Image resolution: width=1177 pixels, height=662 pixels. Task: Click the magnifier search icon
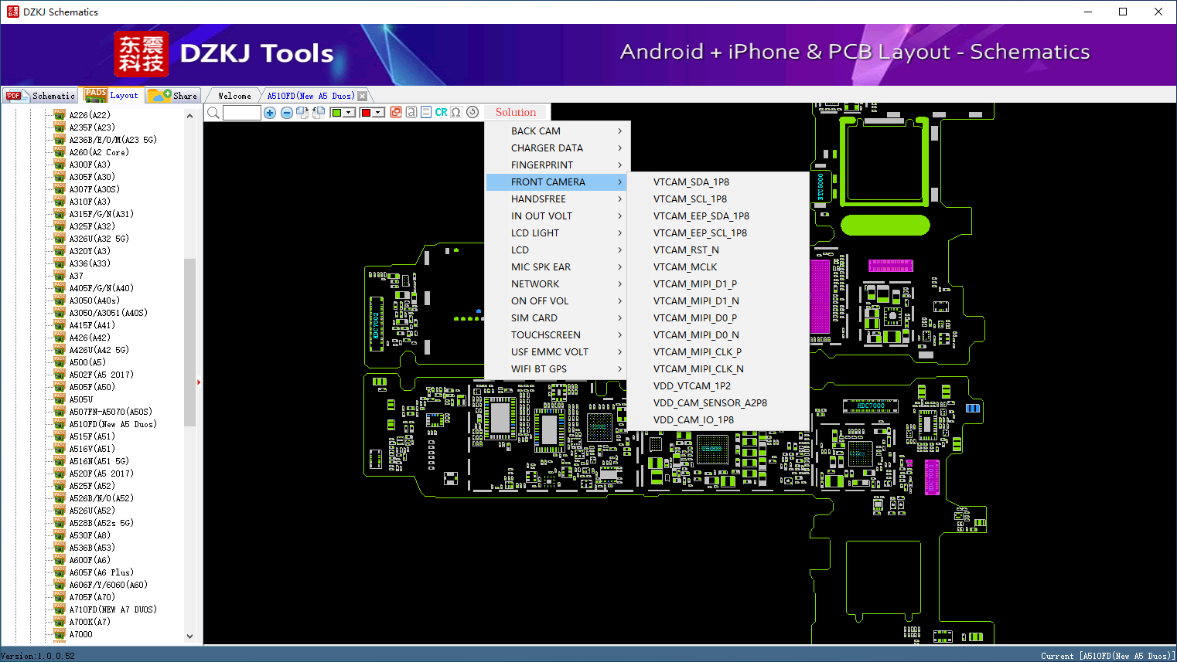(213, 113)
